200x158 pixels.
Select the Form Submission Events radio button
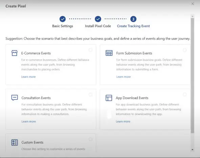(x=185, y=50)
